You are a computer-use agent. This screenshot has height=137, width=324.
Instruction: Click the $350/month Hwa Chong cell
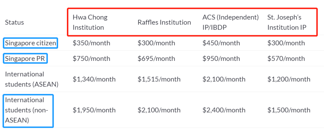91,43
